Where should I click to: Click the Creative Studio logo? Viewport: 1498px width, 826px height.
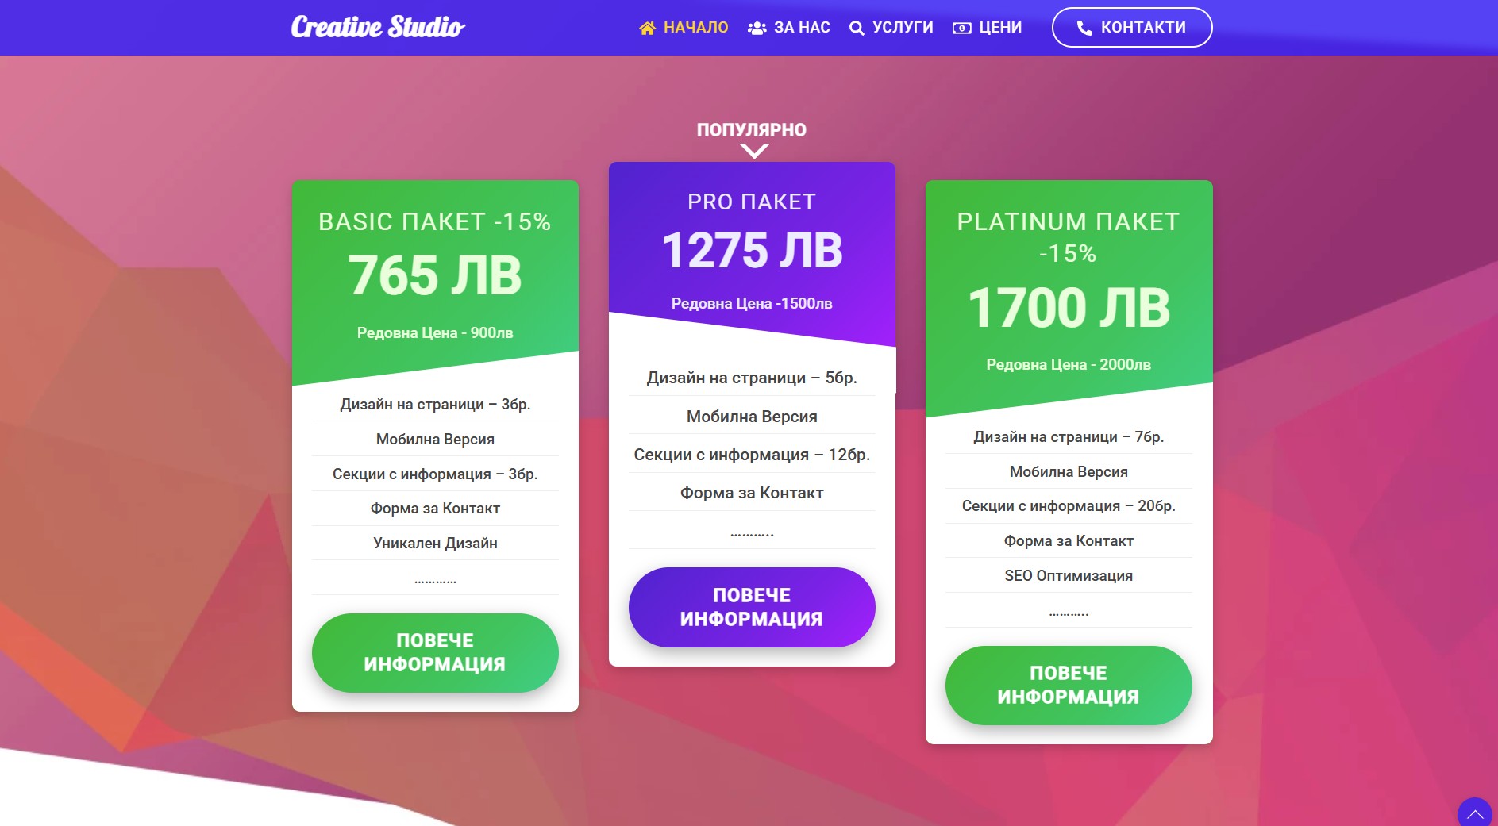click(378, 27)
